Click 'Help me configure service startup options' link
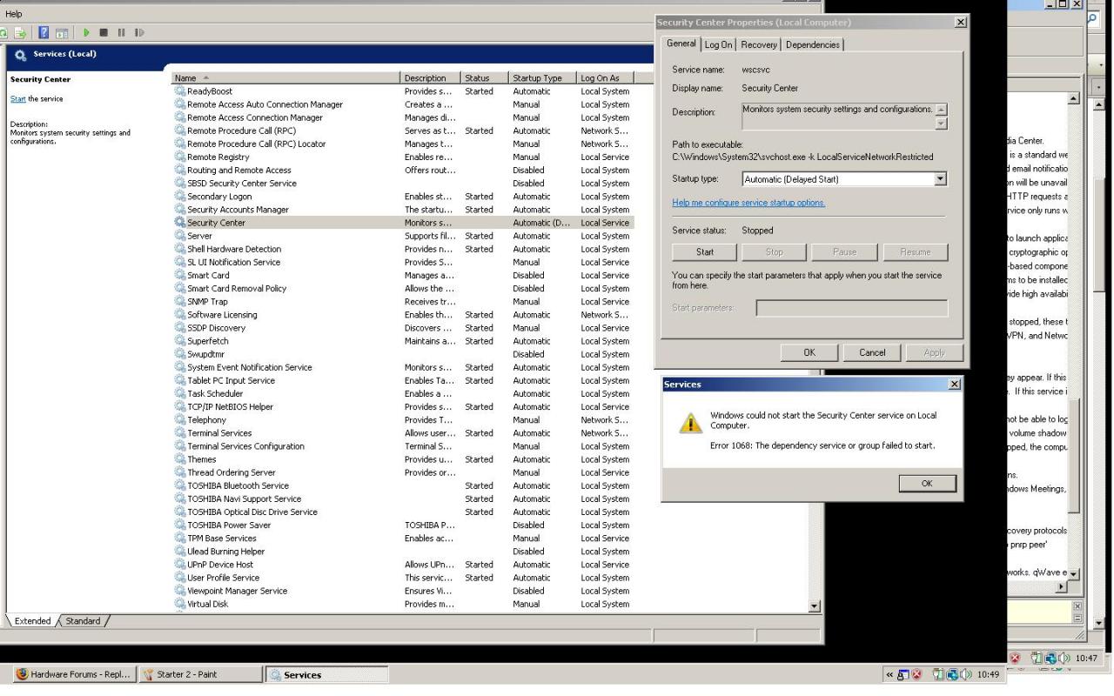This screenshot has width=1114, height=696. (x=748, y=203)
